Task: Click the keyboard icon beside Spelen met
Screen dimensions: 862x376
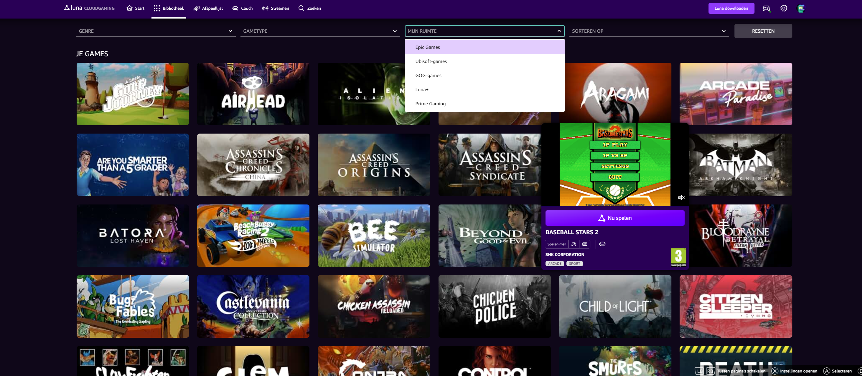Action: pyautogui.click(x=585, y=244)
